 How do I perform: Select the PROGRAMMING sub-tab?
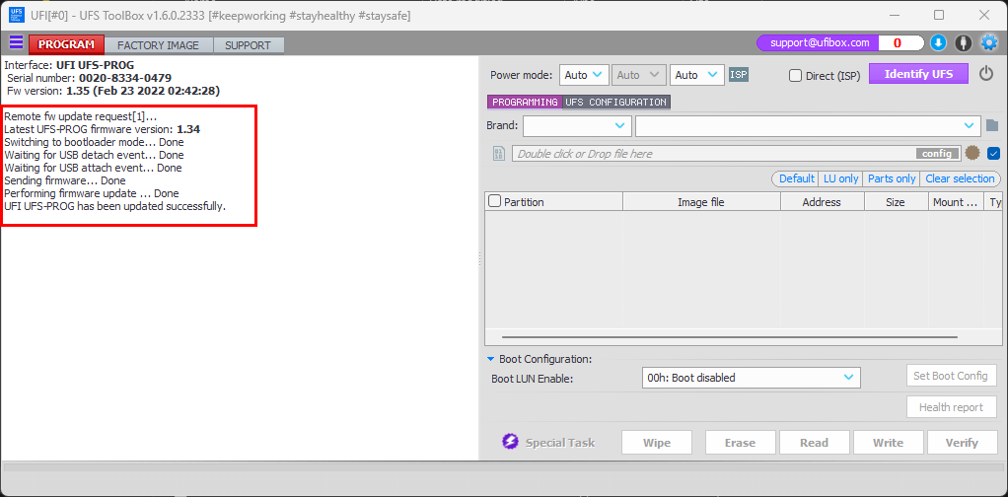pos(525,102)
